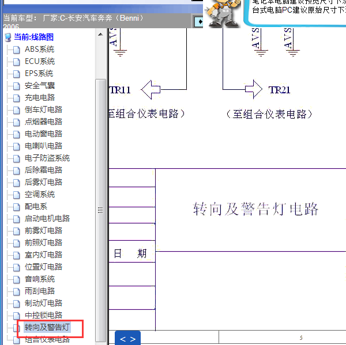Open 制动灯电路 diagram
The height and width of the screenshot is (345, 346).
point(43,303)
